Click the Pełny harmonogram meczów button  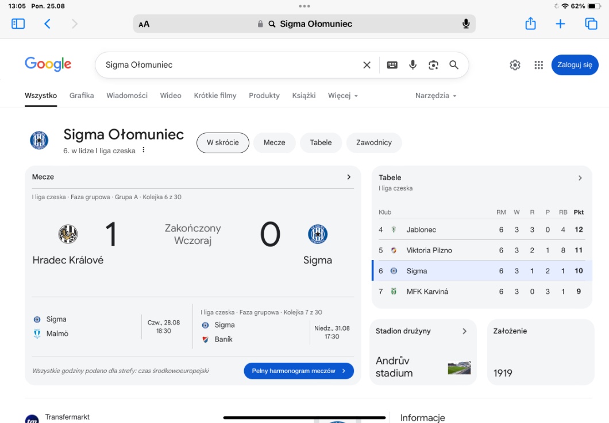[x=299, y=371]
